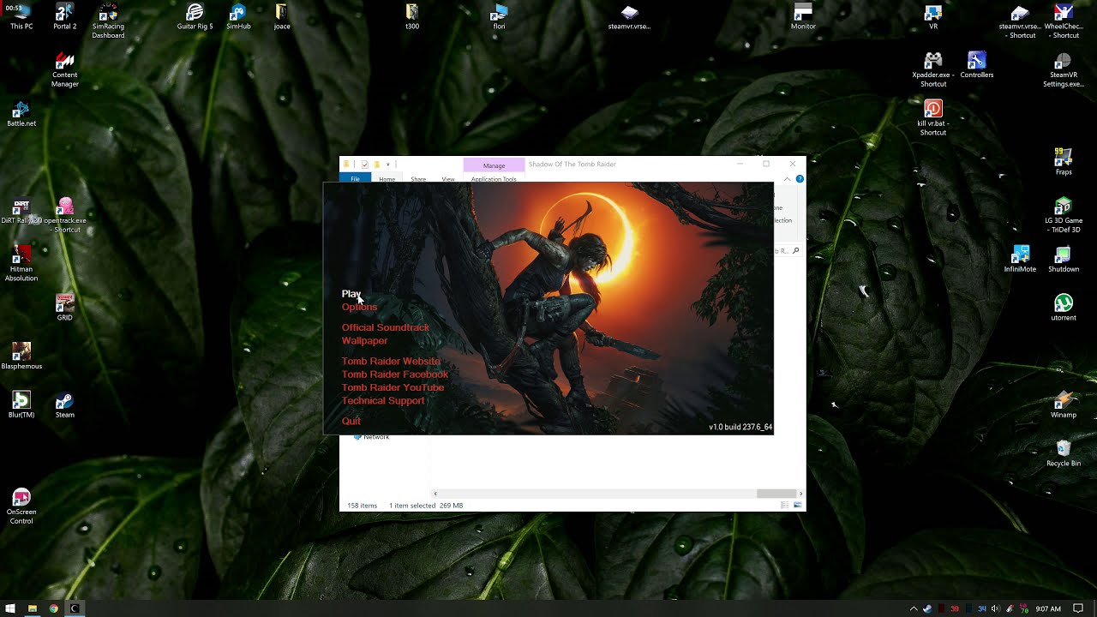The image size is (1097, 617).
Task: Show hidden system tray icons chevron
Action: pyautogui.click(x=914, y=608)
